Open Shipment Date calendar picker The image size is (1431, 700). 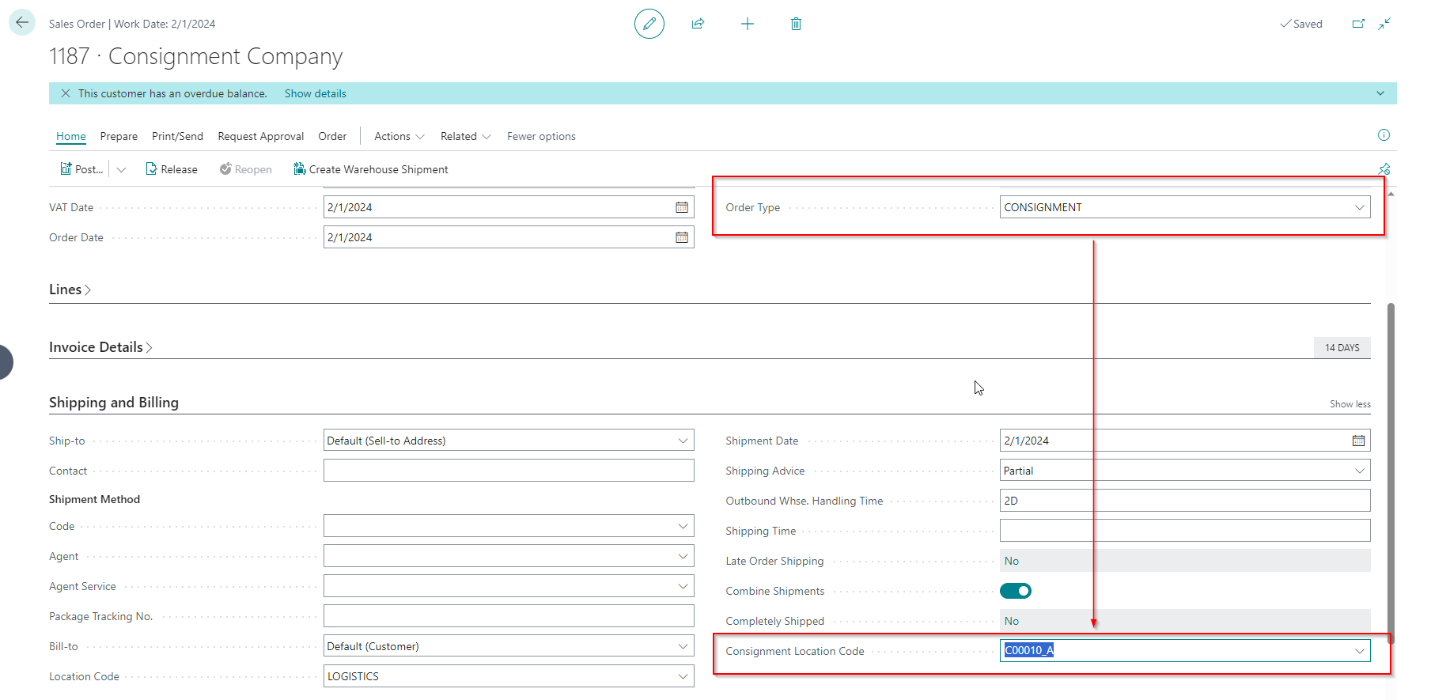click(1358, 441)
